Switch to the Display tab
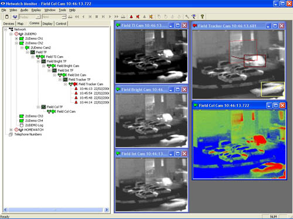The width and height of the screenshot is (293, 219). click(x=47, y=23)
